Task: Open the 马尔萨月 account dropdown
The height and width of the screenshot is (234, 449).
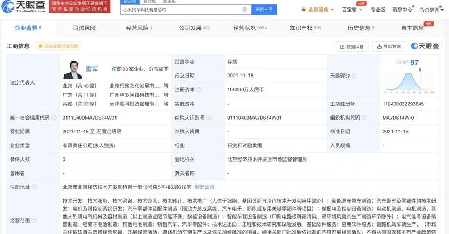Action: [x=431, y=10]
